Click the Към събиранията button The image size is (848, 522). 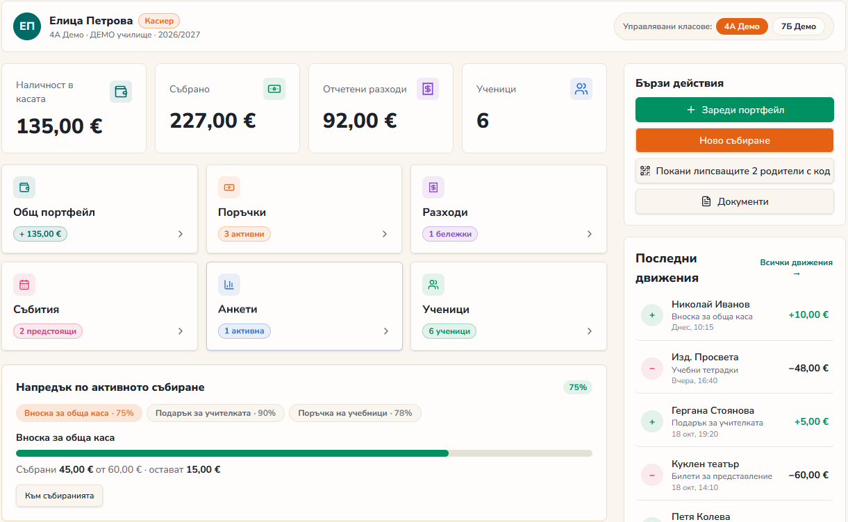point(60,496)
